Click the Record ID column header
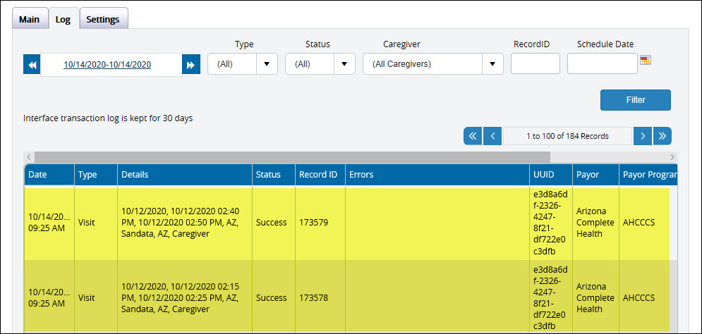The width and height of the screenshot is (702, 334). (x=320, y=175)
